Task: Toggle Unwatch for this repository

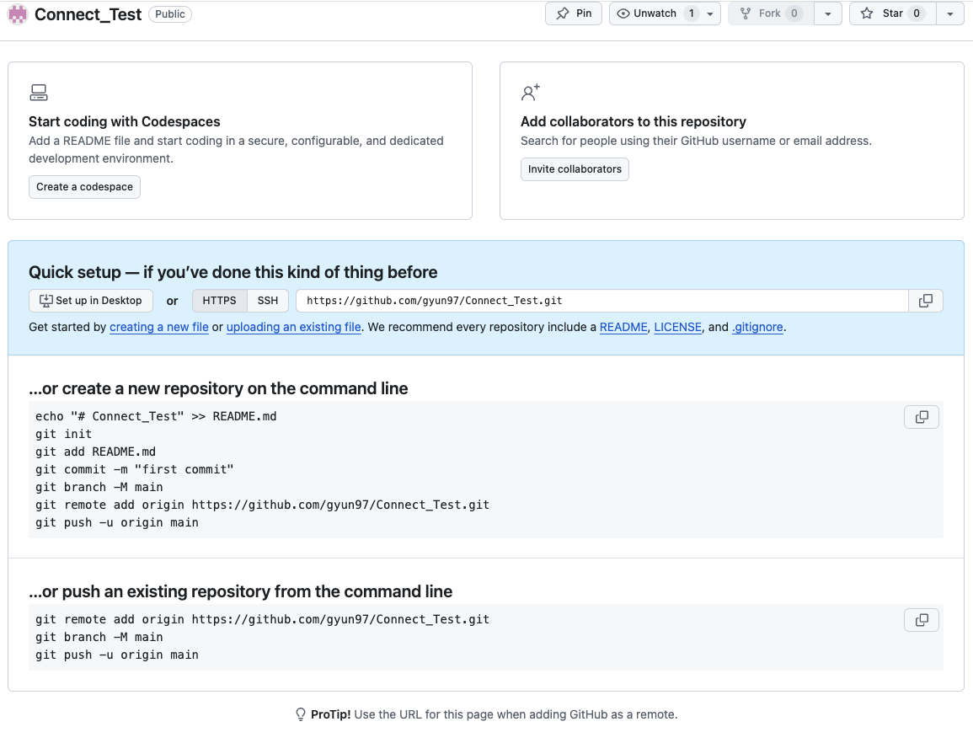Action: pyautogui.click(x=655, y=13)
